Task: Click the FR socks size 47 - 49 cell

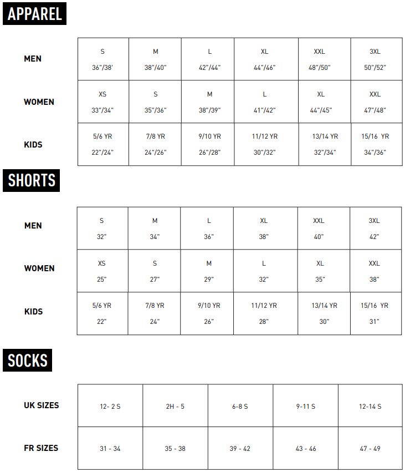Action: (x=370, y=449)
